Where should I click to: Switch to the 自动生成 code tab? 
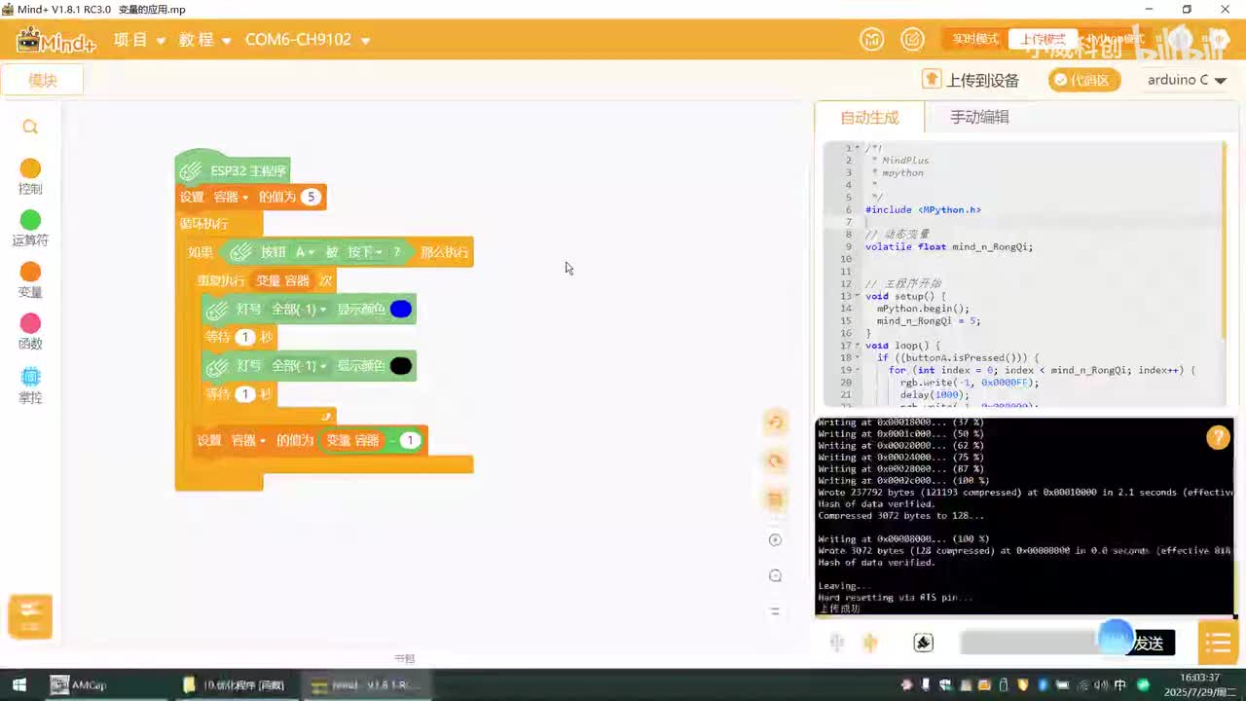[869, 117]
